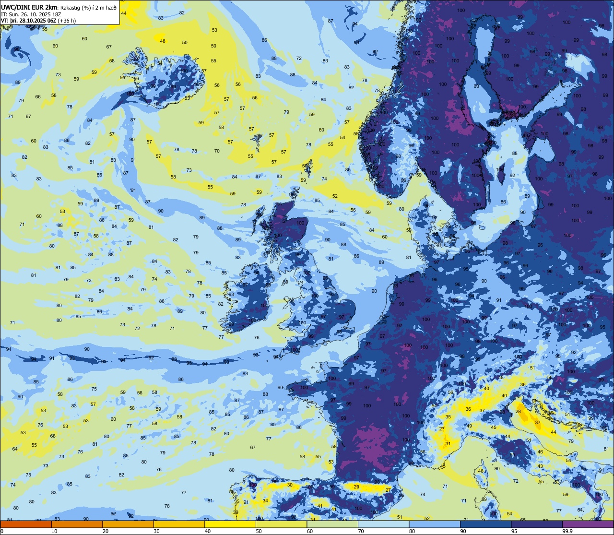Screen dimensions: 614x535
Task: Click the 20–30% humidity legend swatch
Action: [128, 524]
